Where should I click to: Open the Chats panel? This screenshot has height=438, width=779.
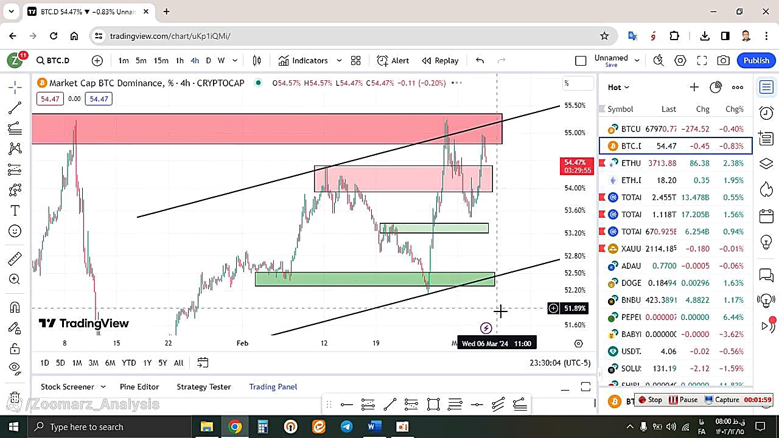pyautogui.click(x=766, y=275)
